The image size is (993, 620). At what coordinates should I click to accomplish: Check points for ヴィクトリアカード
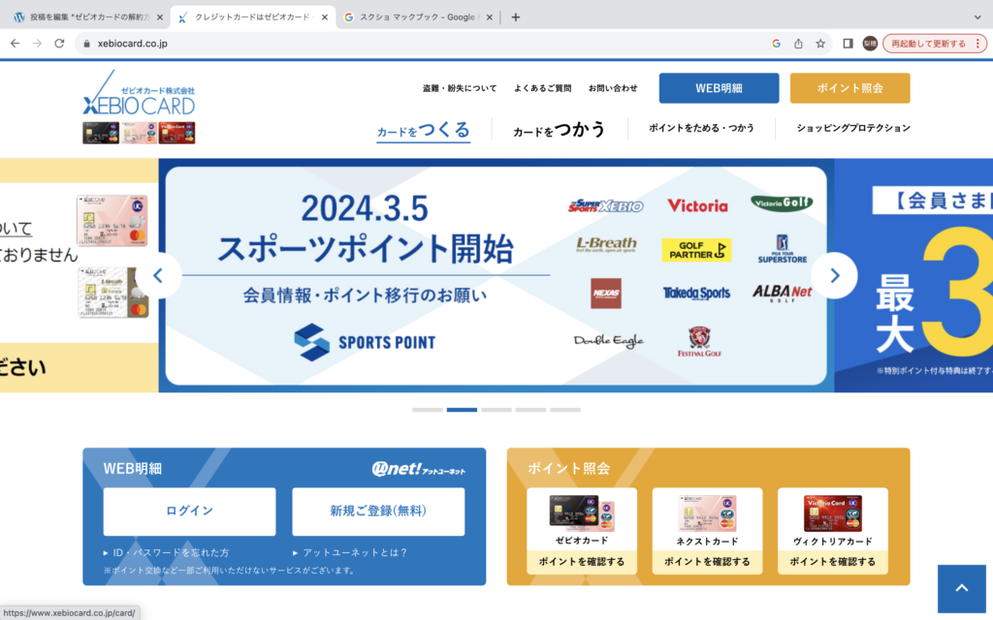(832, 562)
